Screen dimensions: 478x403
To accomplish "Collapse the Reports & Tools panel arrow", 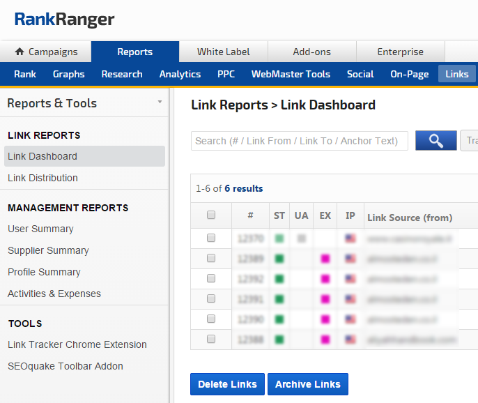I will [160, 102].
